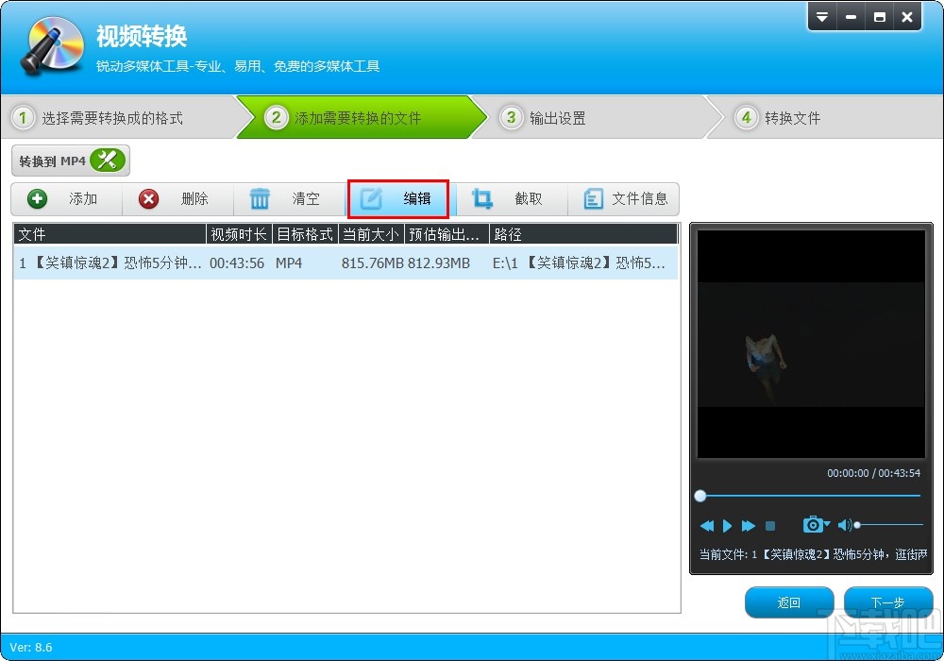Click the MP4 target format cell

point(289,263)
